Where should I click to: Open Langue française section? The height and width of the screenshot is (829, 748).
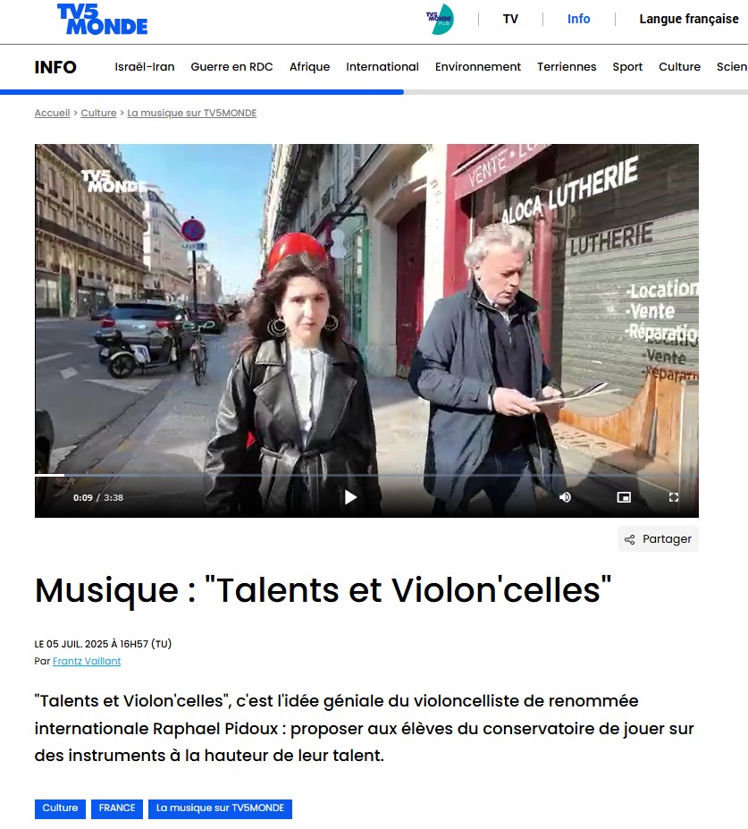tap(689, 19)
